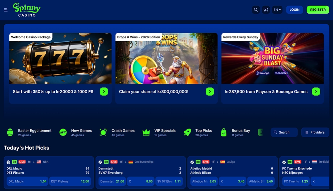Bet on FC Twente at 1.25
This screenshot has height=191, width=333.
(x=296, y=181)
